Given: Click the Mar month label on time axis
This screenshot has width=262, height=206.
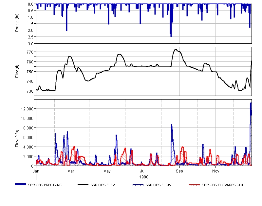Looking at the screenshot, I should click(71, 171).
